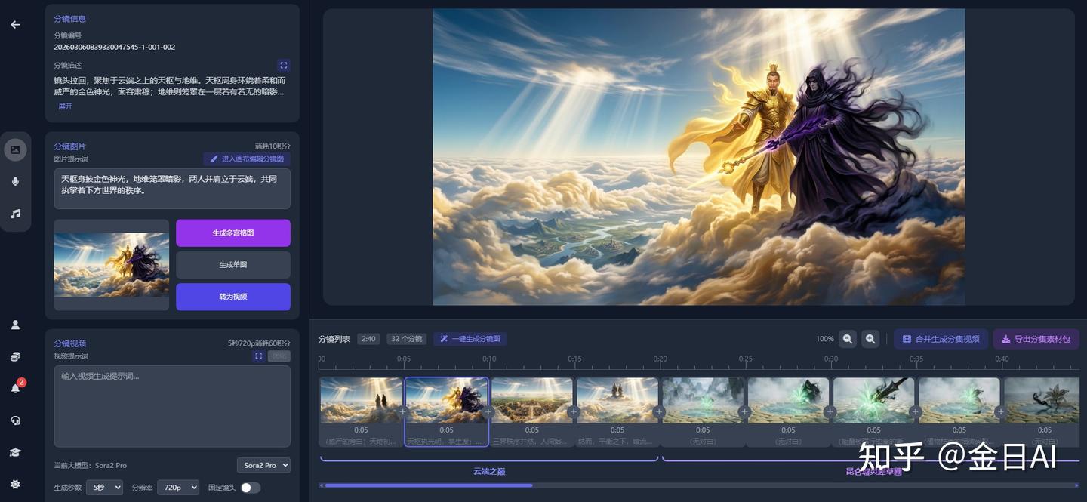1087x502 pixels.
Task: Open notifications bell with 2 badge
Action: pyautogui.click(x=16, y=387)
